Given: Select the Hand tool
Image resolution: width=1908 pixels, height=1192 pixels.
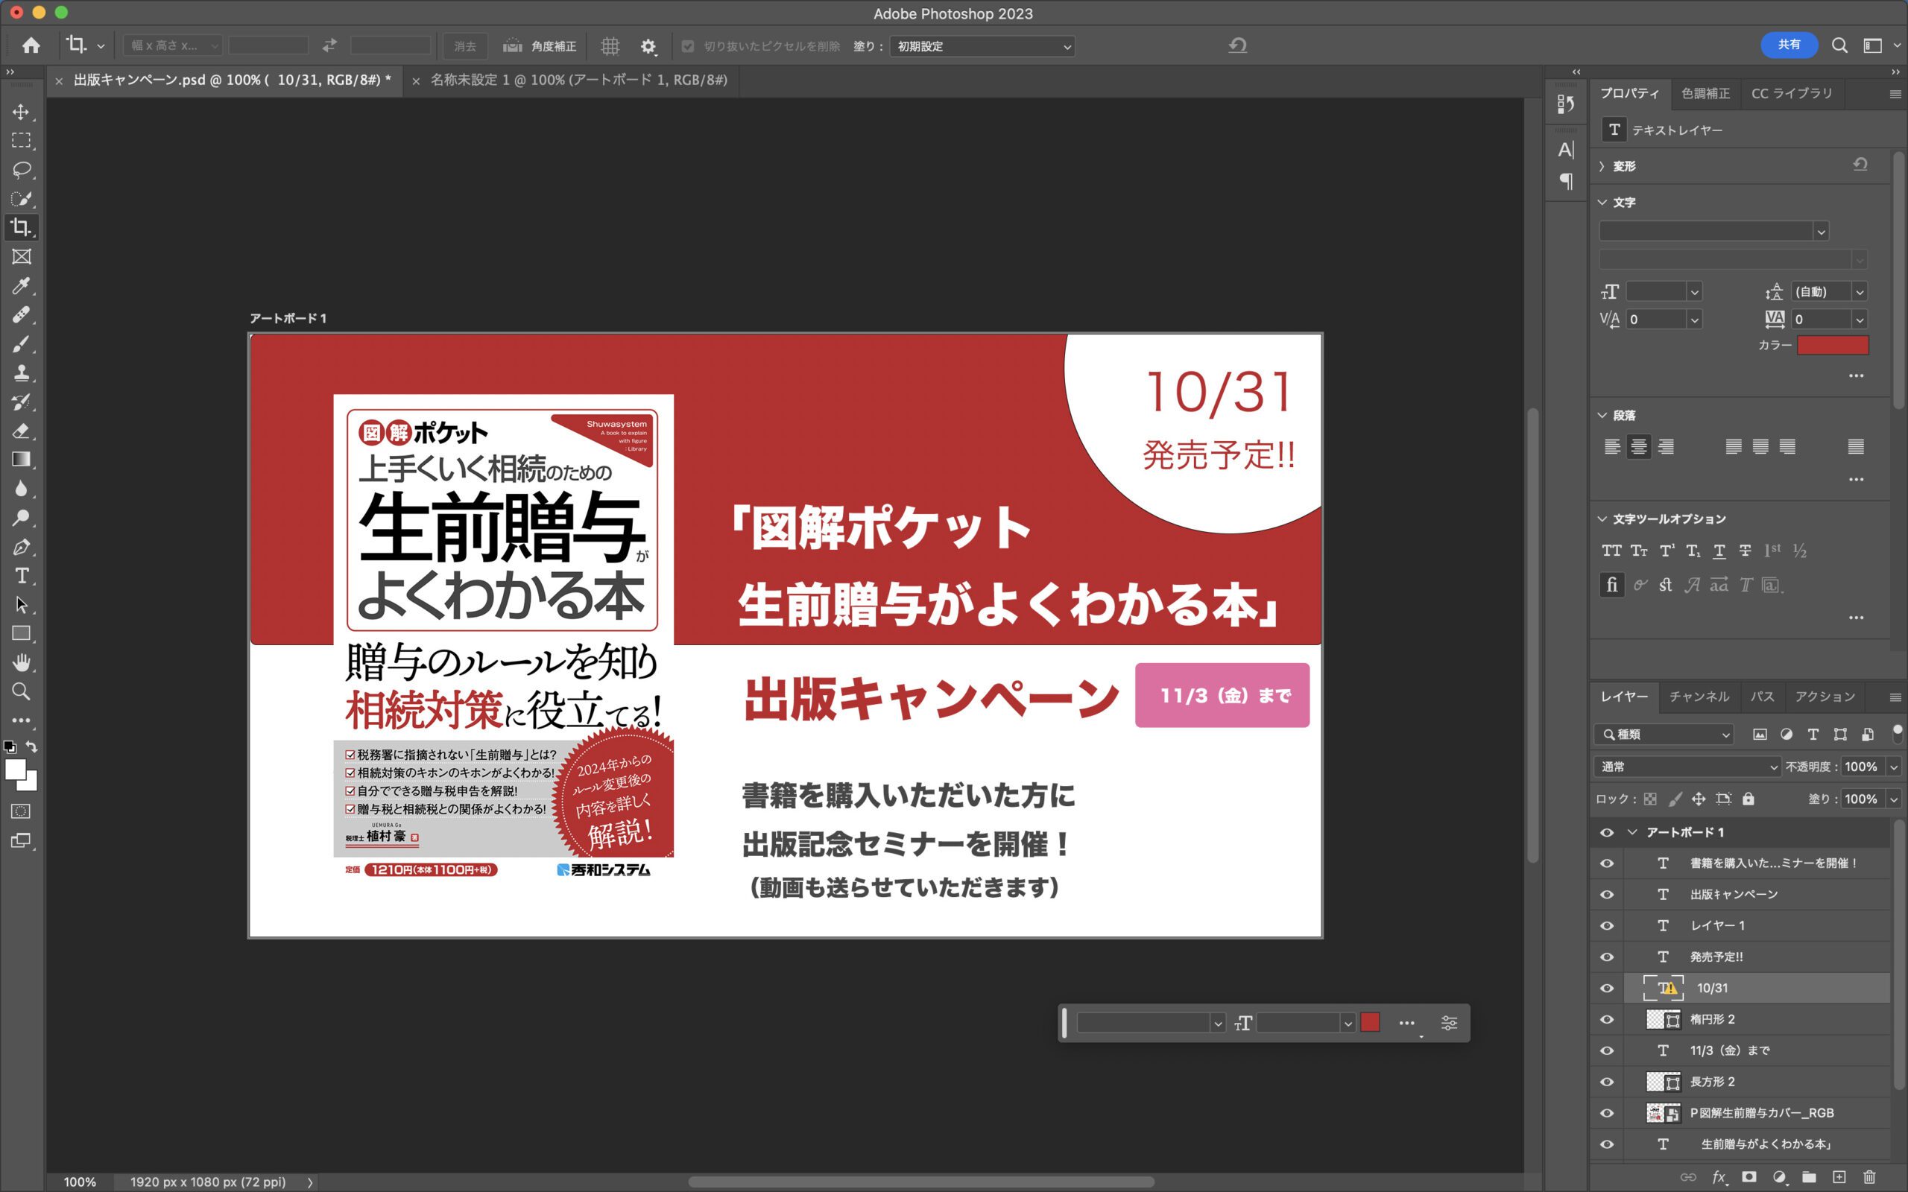Looking at the screenshot, I should [x=22, y=663].
